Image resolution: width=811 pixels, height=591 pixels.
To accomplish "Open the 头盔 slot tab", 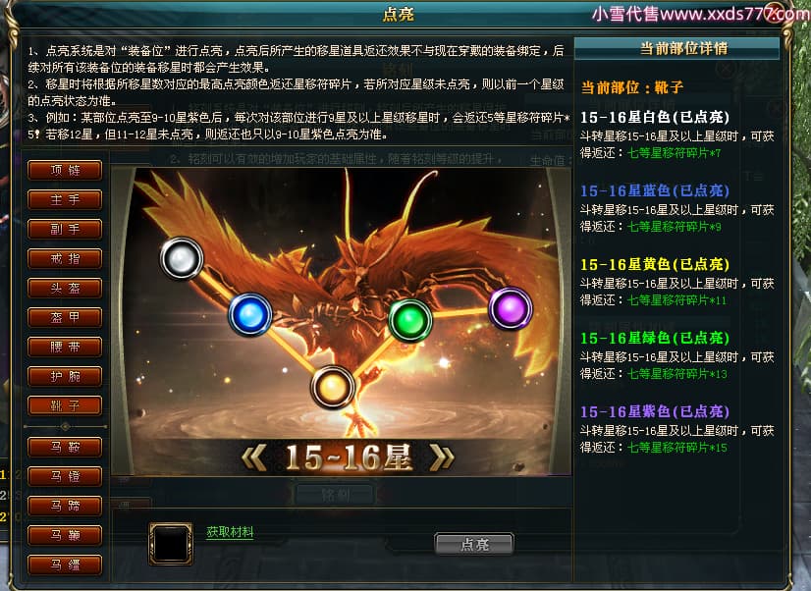I will pos(65,288).
